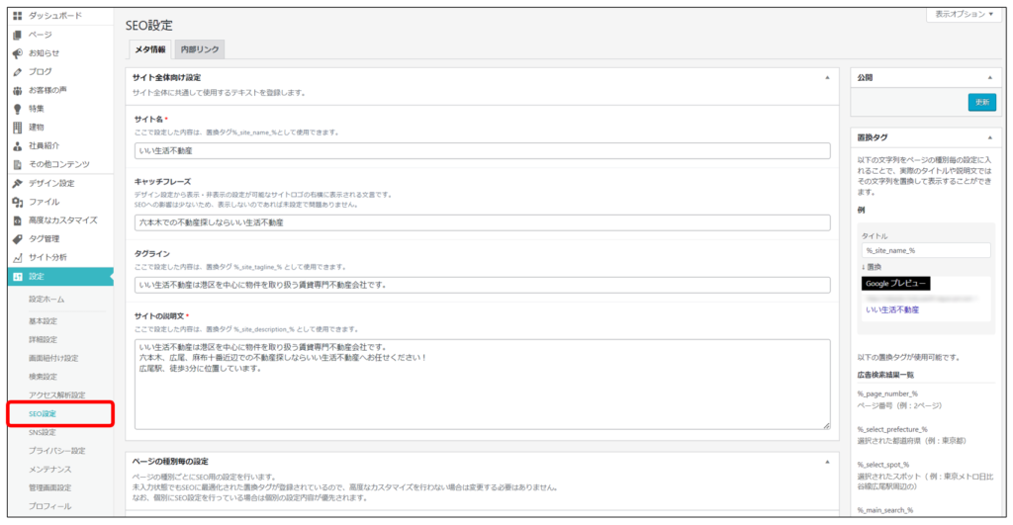Click the person icon beside 社員紹介
Screen dimensions: 1013x525
[18, 145]
